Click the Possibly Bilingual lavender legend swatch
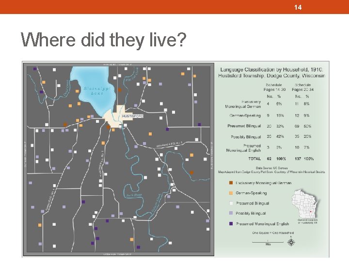Viewport: 349px width, 261px height. pos(231,213)
